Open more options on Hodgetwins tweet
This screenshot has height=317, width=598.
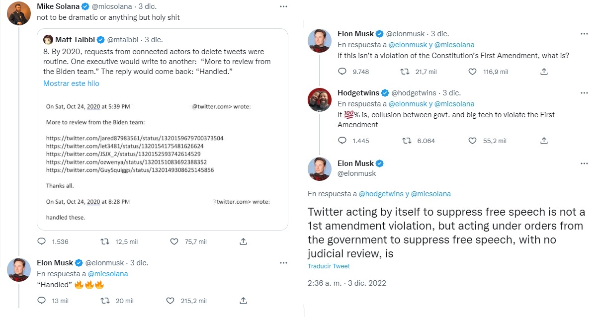(584, 93)
